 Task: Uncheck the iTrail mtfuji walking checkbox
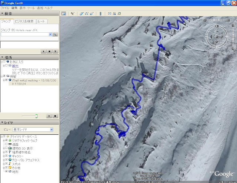tap(6, 80)
